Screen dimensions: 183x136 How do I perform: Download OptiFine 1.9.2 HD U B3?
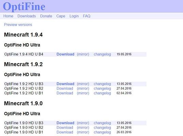[x=65, y=84]
